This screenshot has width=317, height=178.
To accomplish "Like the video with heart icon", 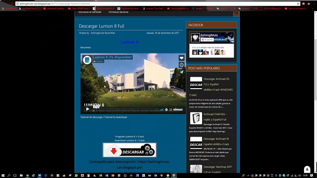I will 182,58.
